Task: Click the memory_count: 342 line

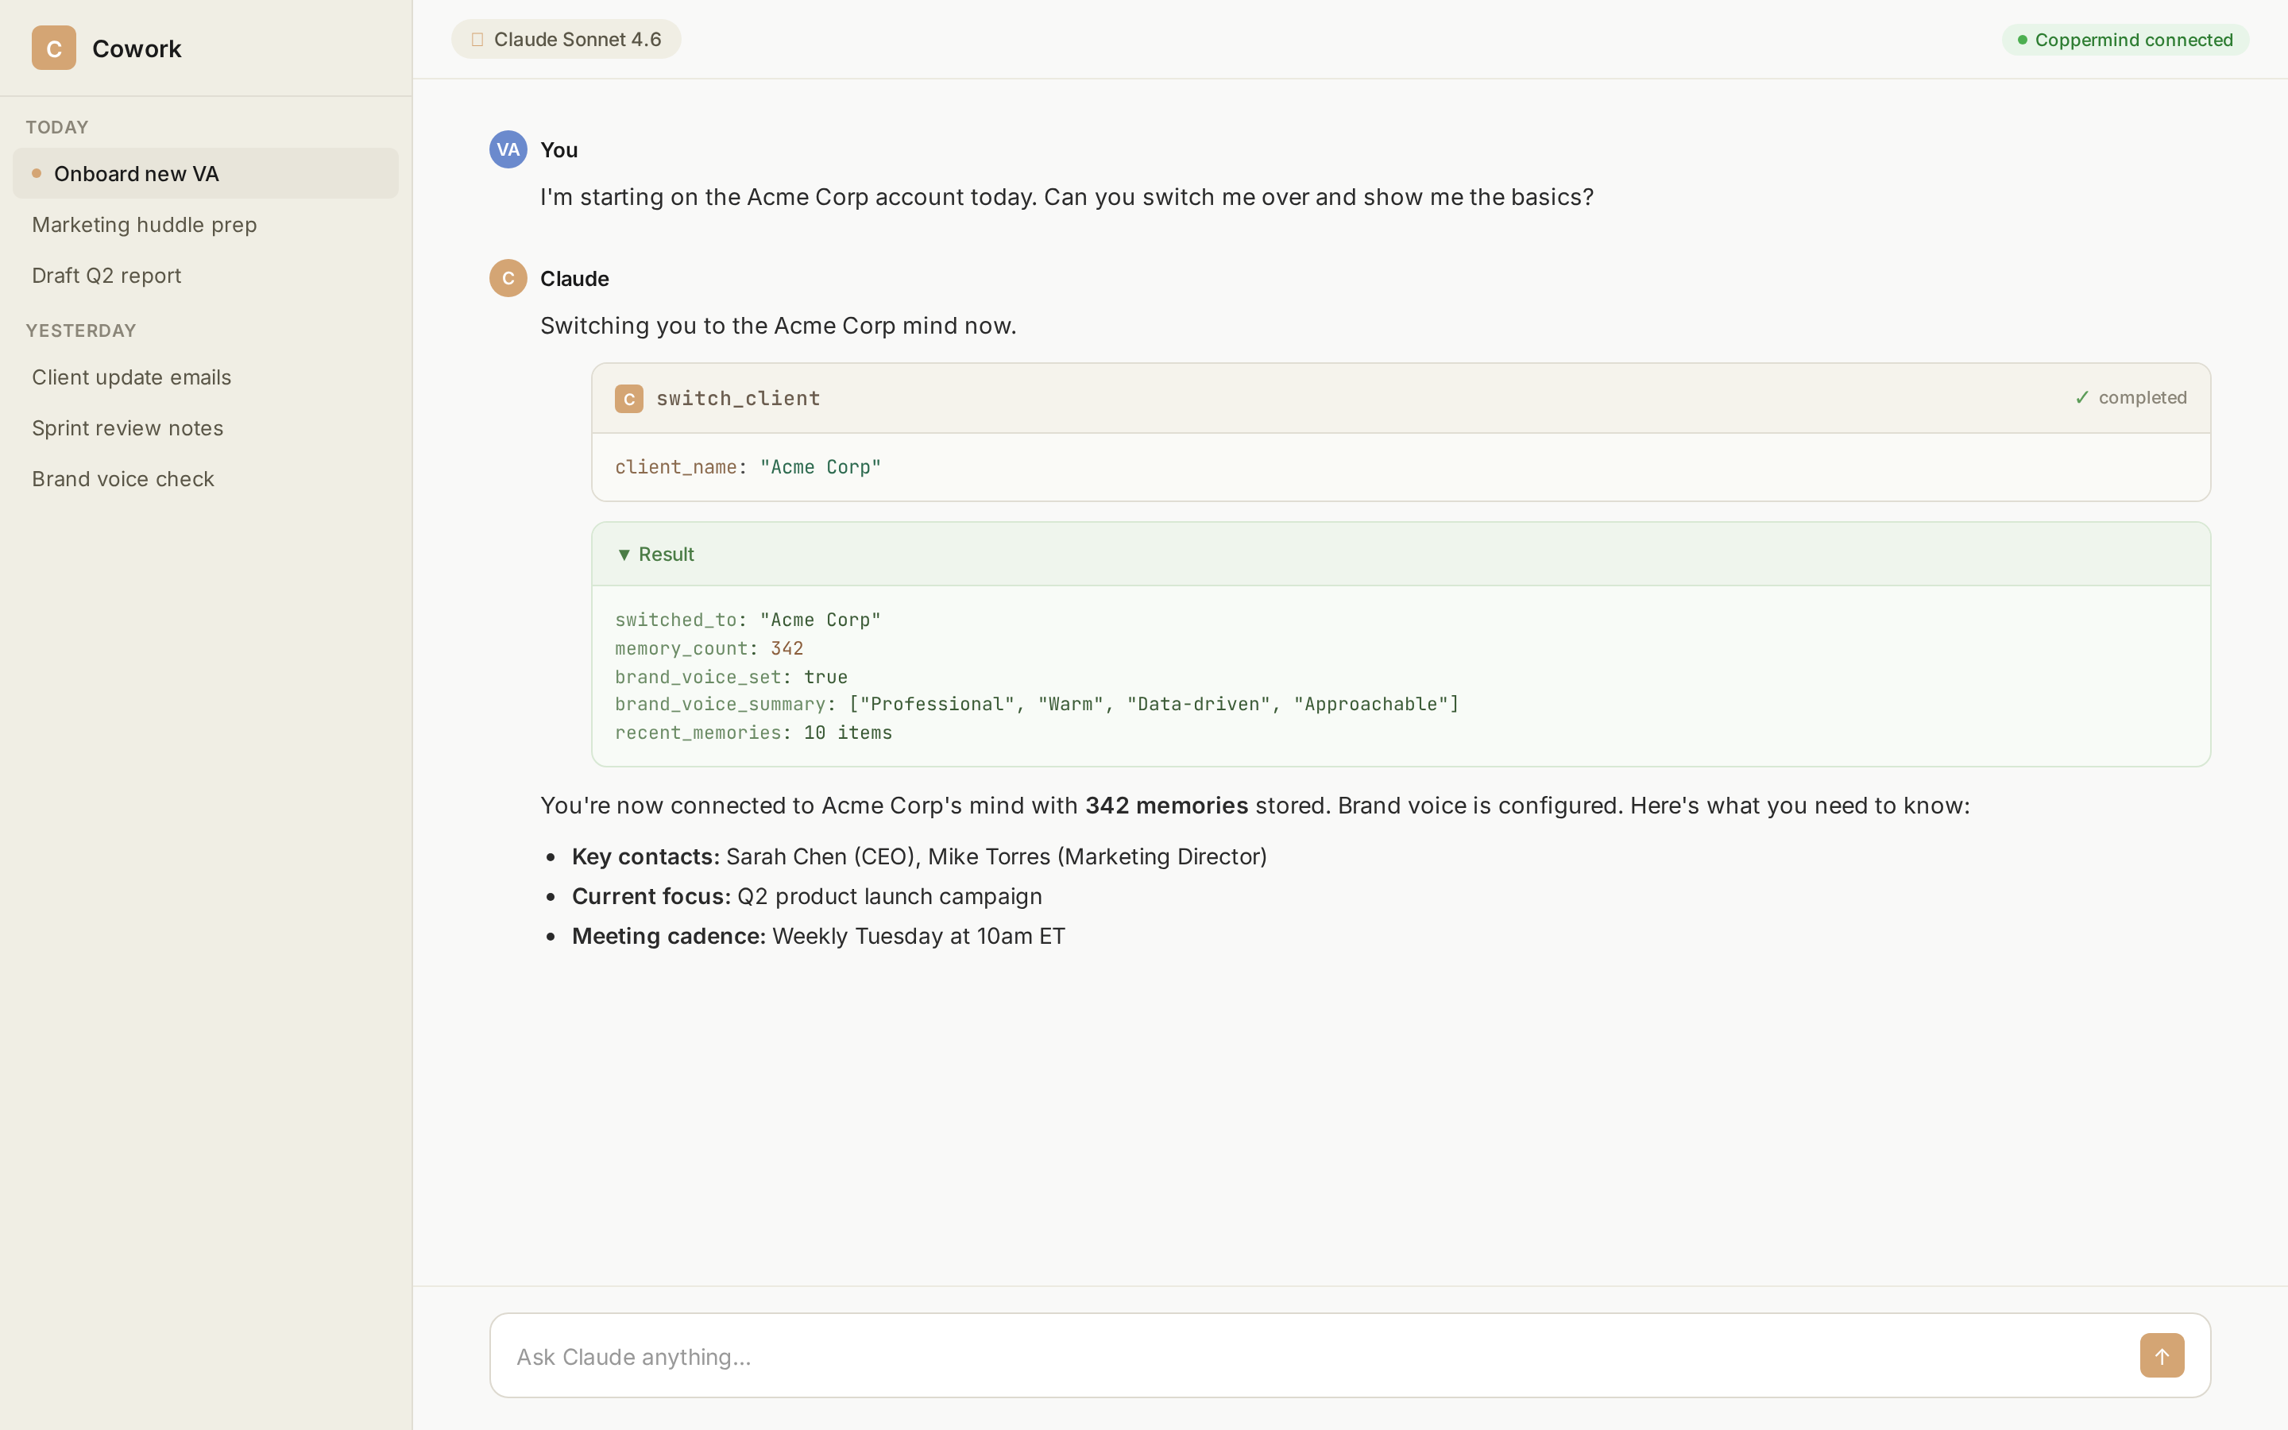Action: (x=709, y=649)
